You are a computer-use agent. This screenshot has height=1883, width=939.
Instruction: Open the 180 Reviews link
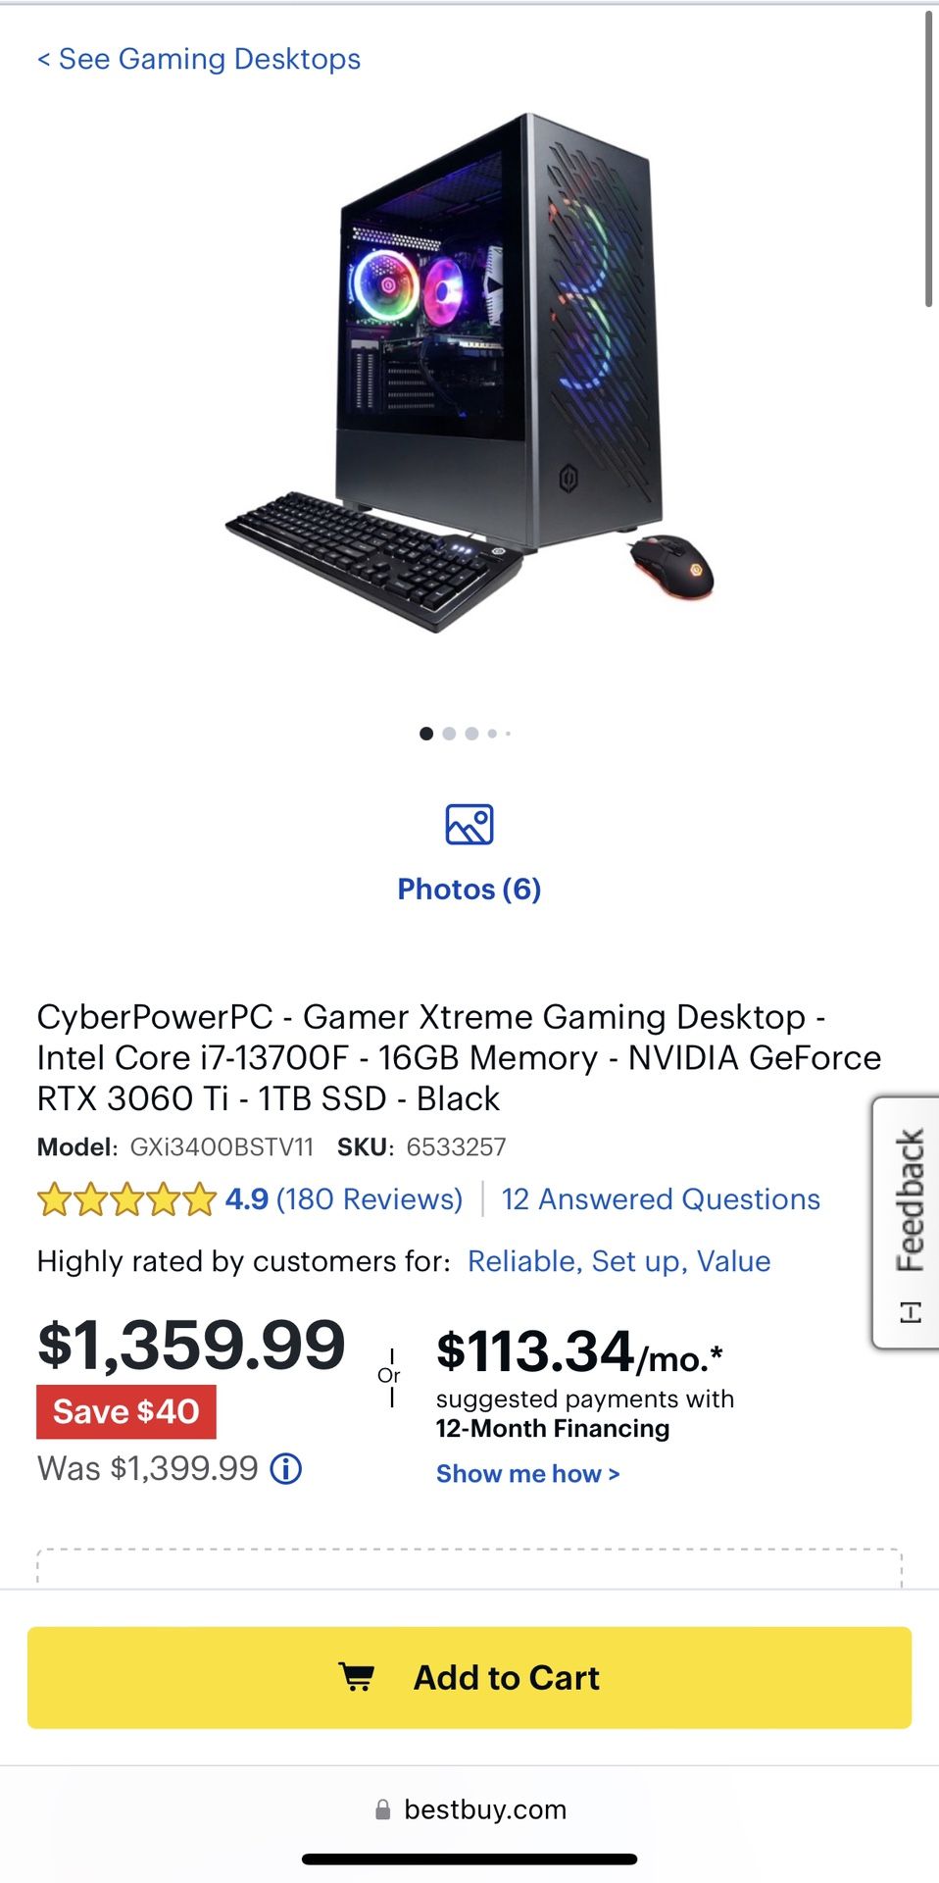pos(370,1199)
